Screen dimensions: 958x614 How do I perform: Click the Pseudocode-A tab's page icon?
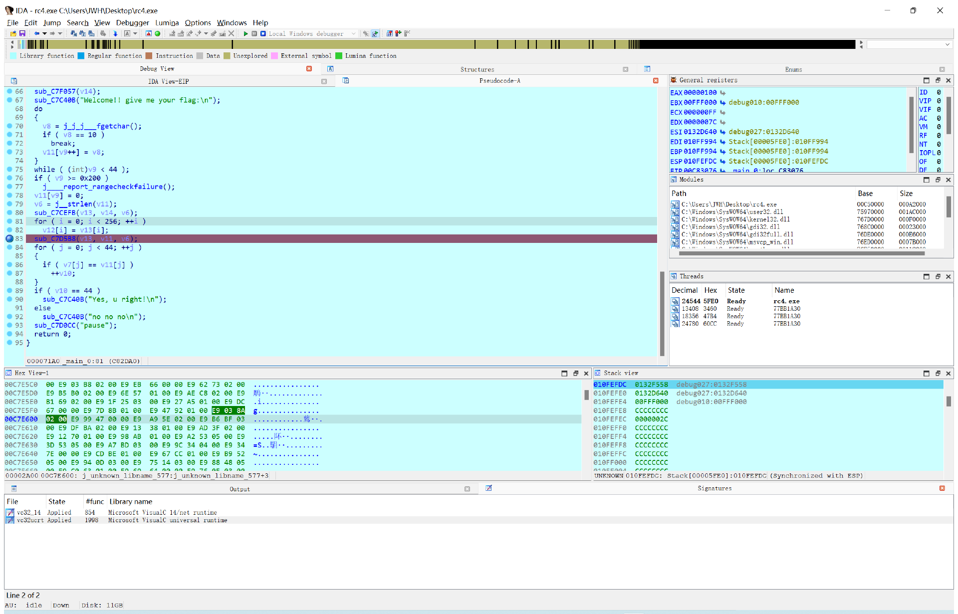346,80
